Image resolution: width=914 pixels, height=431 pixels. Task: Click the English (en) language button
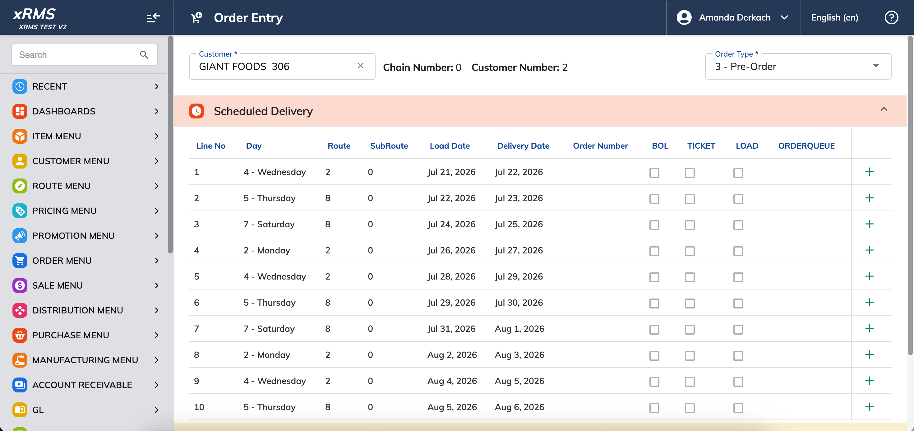(834, 17)
